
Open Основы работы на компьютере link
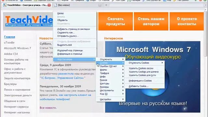[16, 61]
